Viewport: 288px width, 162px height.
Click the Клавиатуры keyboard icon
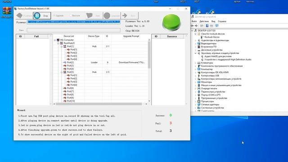[199, 63]
